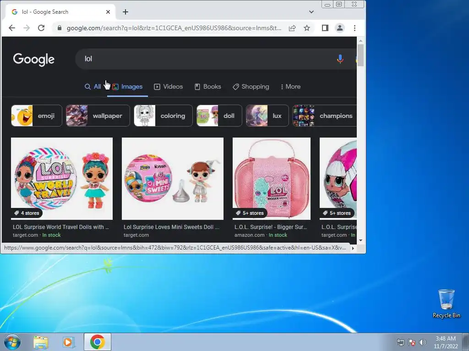Open 'Lol Surprise Loves Mini Sweets Doll' link

pos(171,227)
